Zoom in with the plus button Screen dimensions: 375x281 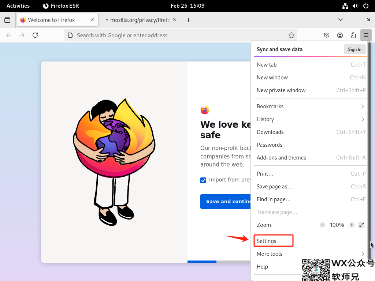(x=352, y=225)
